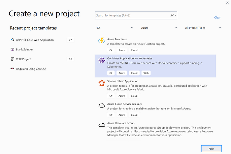231x154 pixels.
Task: Click the Angular 8 template icon
Action: click(13, 69)
